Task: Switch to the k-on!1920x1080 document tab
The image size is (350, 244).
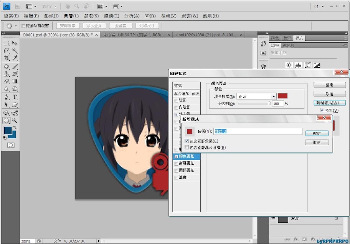Action: [205, 35]
